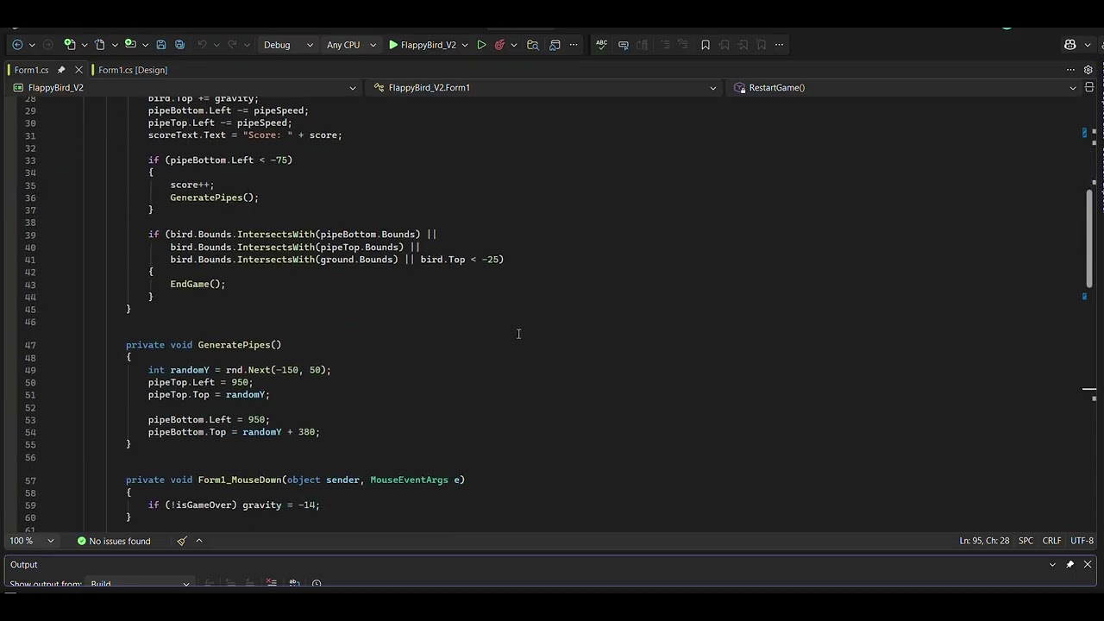
Task: Select the Form1.cs code tab
Action: pos(31,70)
